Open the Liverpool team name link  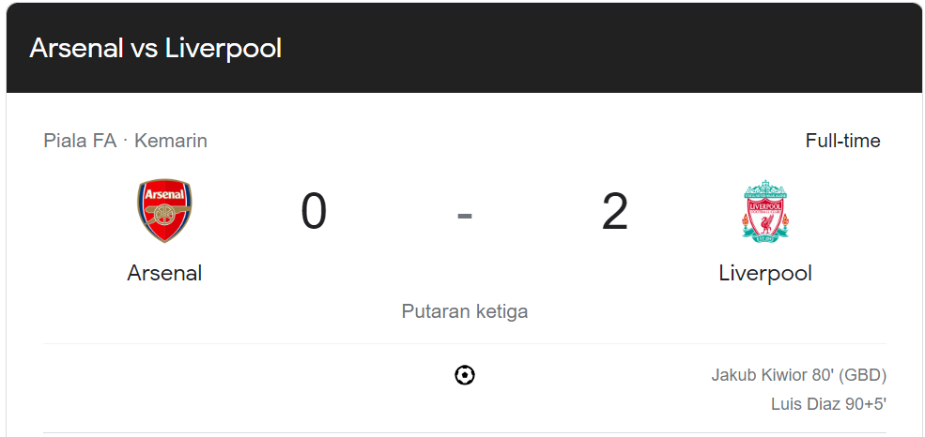(765, 273)
